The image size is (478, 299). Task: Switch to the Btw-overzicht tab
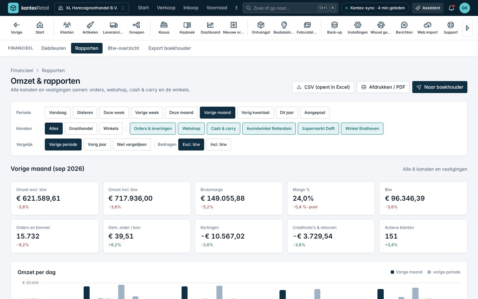point(123,48)
